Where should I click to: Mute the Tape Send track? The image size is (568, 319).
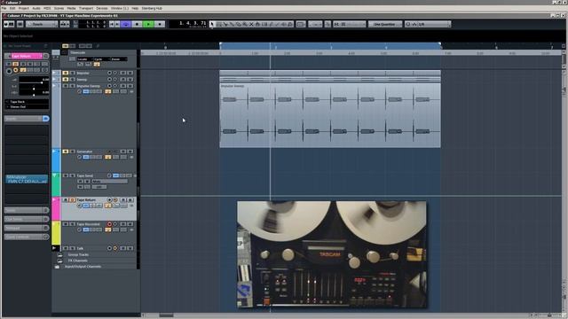click(66, 175)
